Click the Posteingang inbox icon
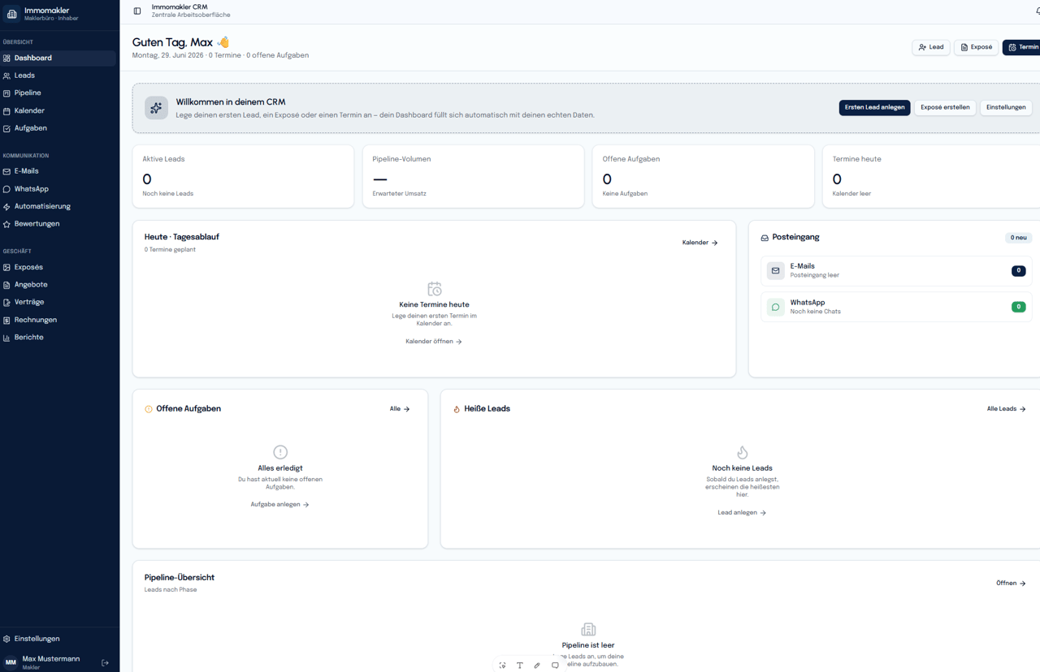This screenshot has width=1040, height=672. click(765, 238)
